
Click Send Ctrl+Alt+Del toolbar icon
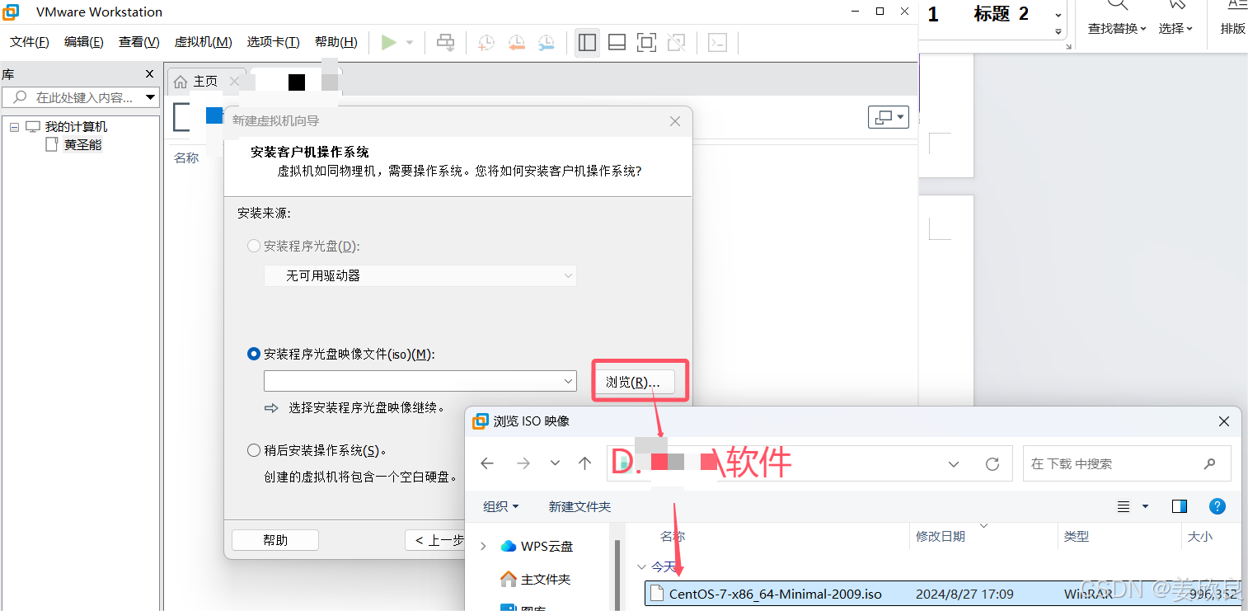[x=445, y=42]
